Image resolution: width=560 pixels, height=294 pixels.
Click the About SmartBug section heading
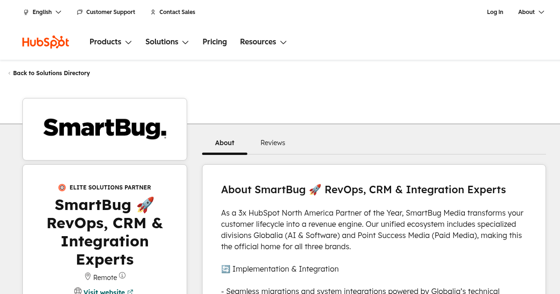(364, 190)
